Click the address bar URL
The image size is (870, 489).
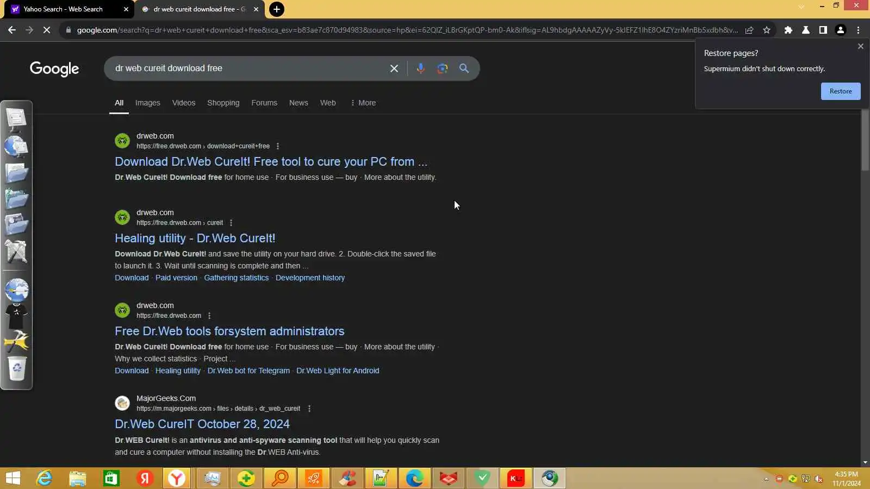407,30
